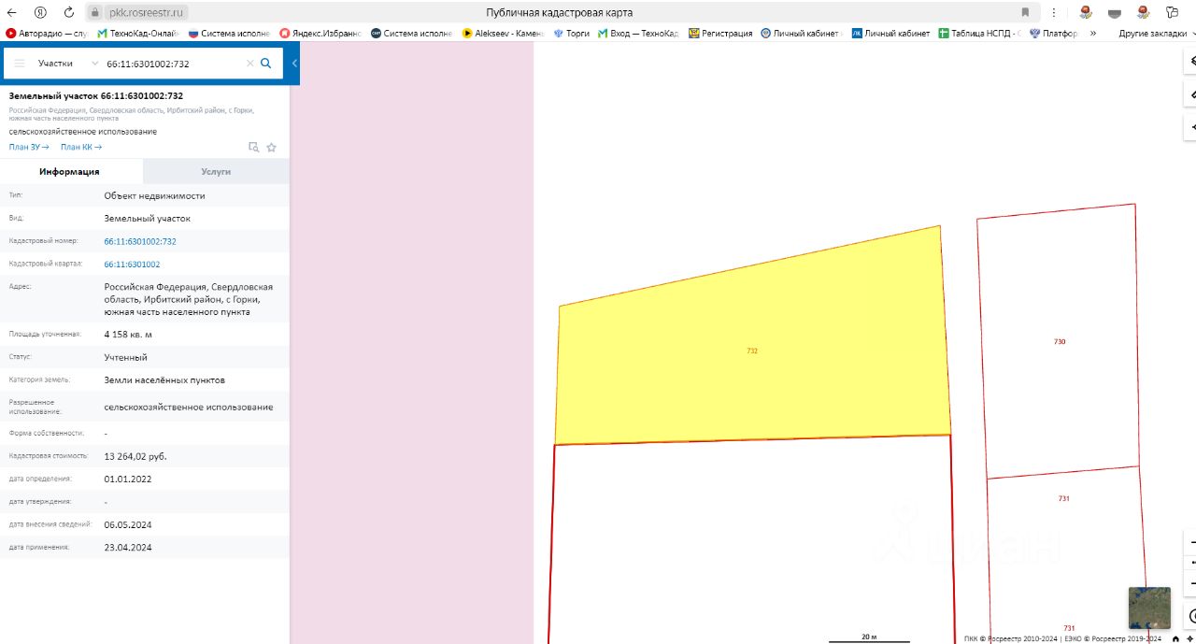Open the Регистрация bookmark
The width and height of the screenshot is (1196, 644).
coord(720,33)
